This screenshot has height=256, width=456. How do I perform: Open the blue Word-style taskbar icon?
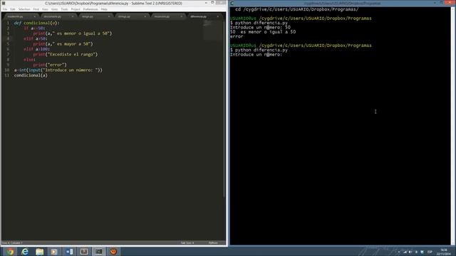(x=69, y=251)
